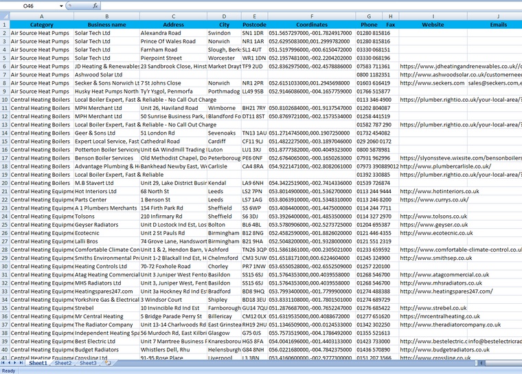Select the Business name header cell
Viewport: 522px width, 374px height.
107,25
